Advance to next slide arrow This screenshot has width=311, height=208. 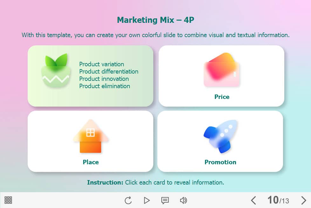303,200
